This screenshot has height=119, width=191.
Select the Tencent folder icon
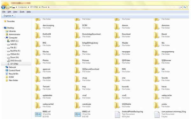(x=38, y=88)
